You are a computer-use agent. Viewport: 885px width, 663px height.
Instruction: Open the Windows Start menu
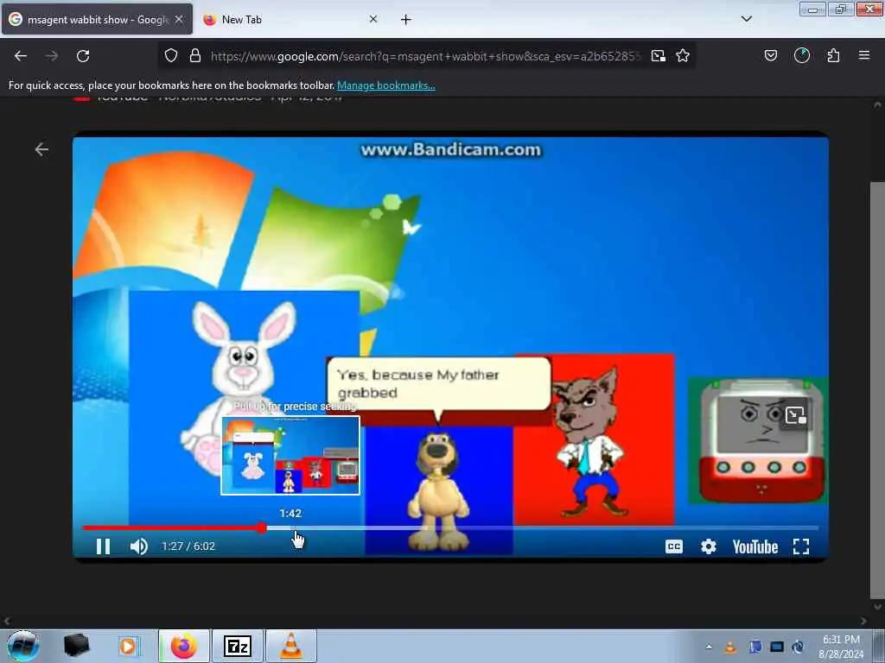(23, 646)
